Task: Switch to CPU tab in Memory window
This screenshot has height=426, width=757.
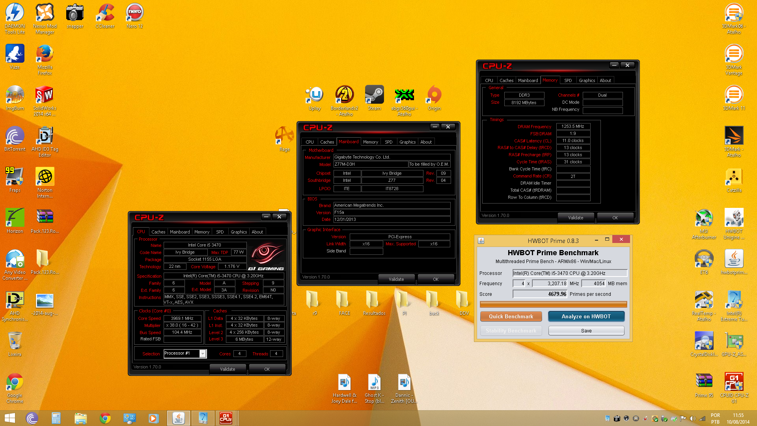Action: 489,80
